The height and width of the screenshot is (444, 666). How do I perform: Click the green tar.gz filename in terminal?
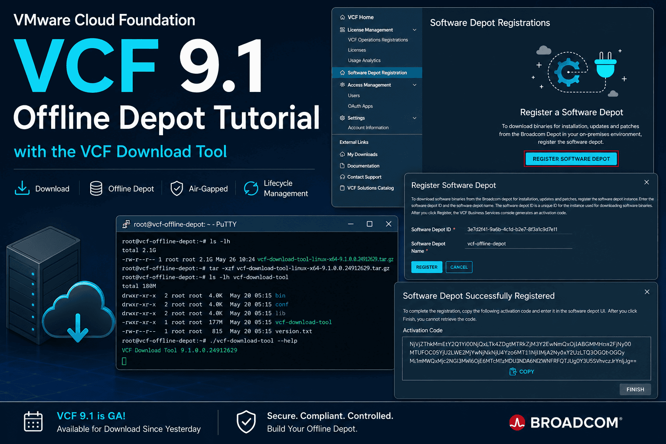325,259
